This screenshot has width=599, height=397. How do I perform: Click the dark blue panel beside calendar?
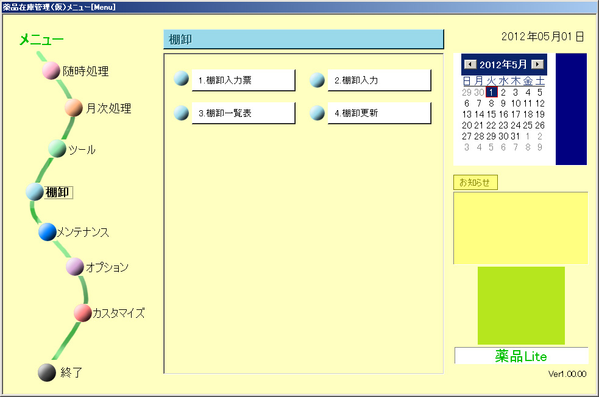[x=571, y=109]
